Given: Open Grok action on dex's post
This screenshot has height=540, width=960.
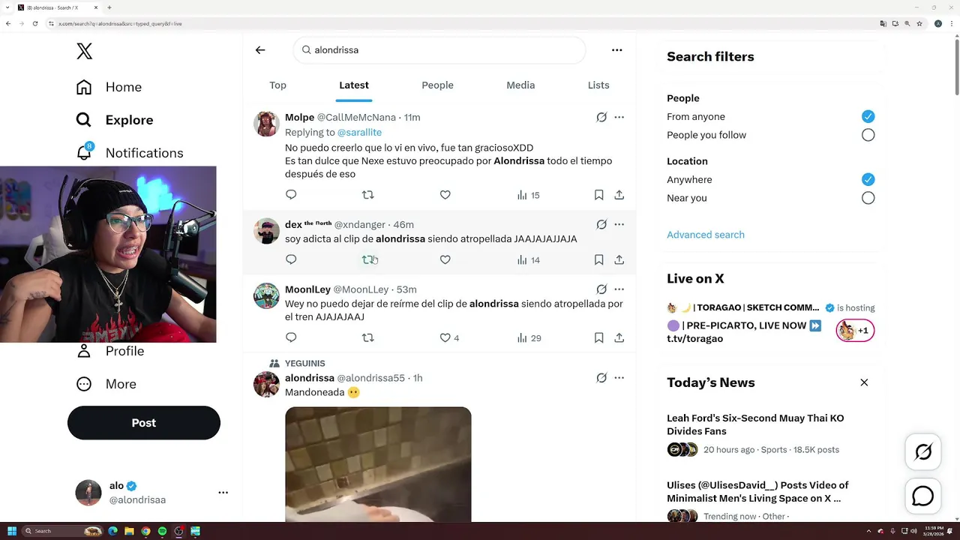Looking at the screenshot, I should 601,225.
